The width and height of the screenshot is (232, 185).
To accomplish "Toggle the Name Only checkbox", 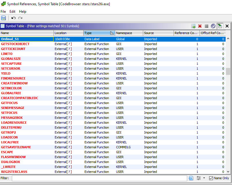I will click(x=211, y=178).
